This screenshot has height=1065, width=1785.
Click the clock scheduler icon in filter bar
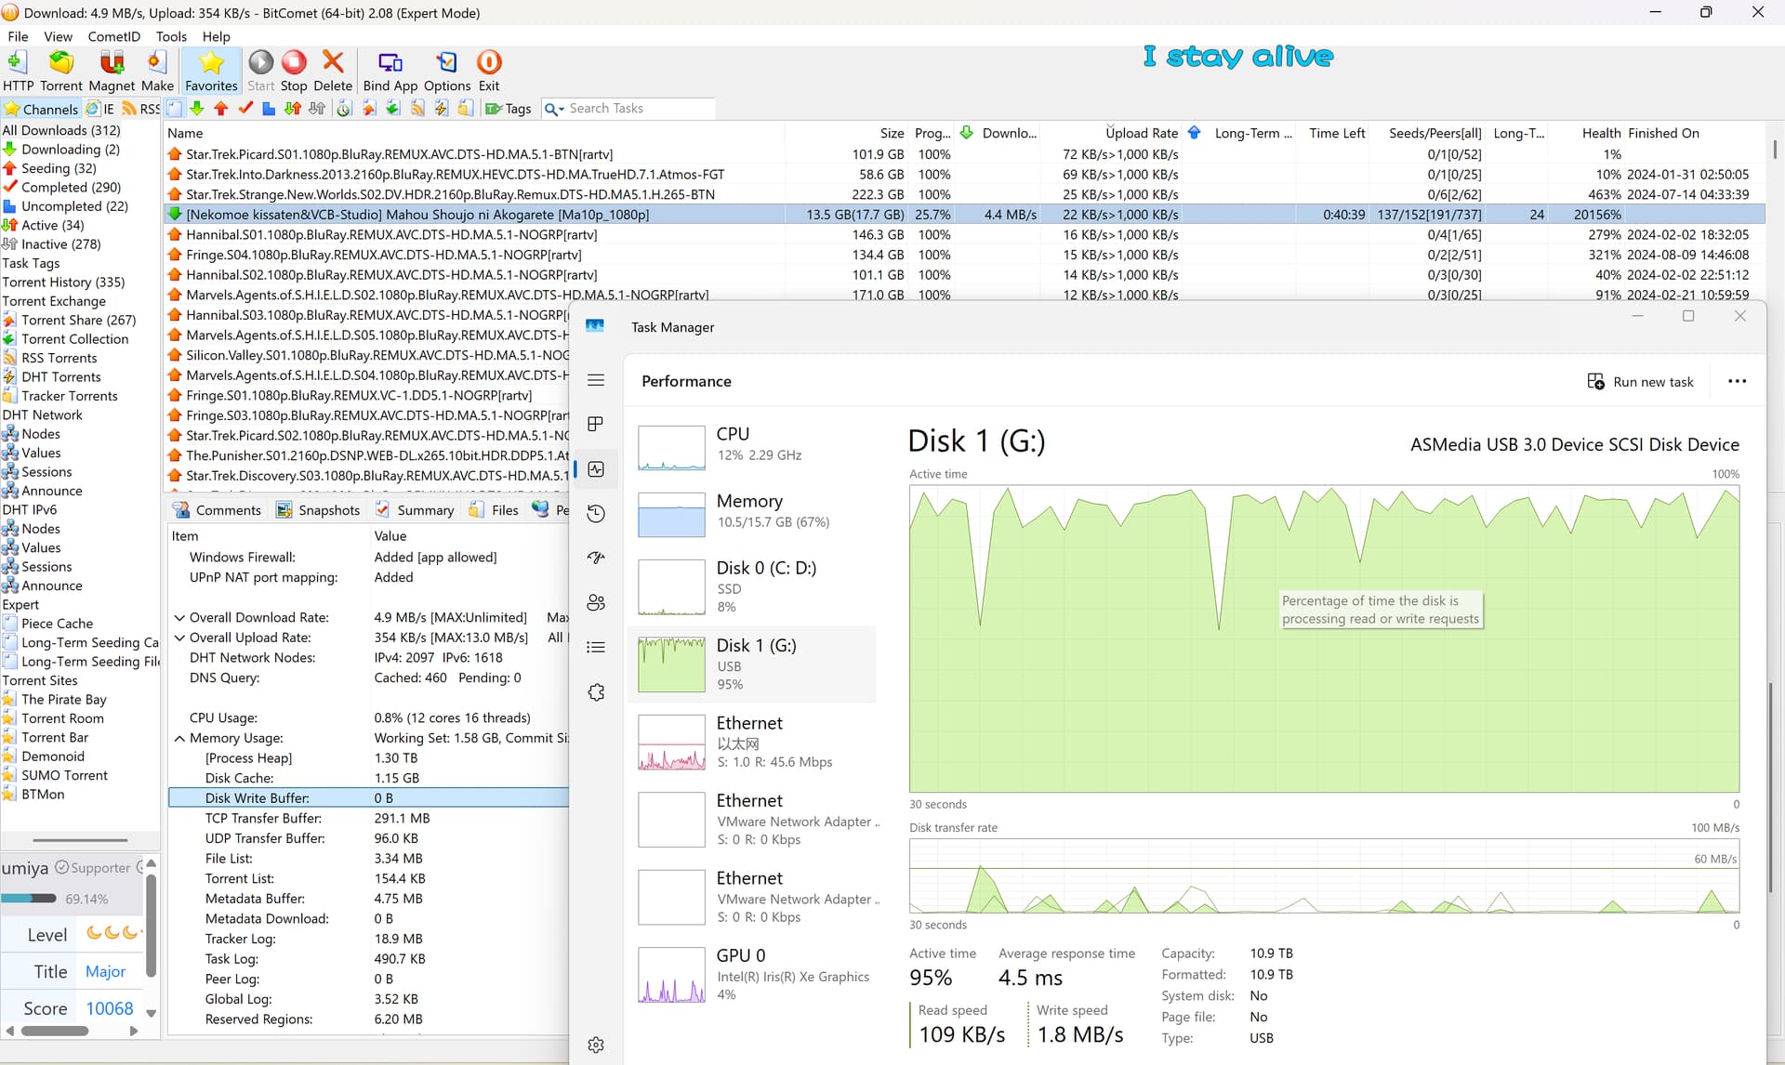[x=344, y=109]
